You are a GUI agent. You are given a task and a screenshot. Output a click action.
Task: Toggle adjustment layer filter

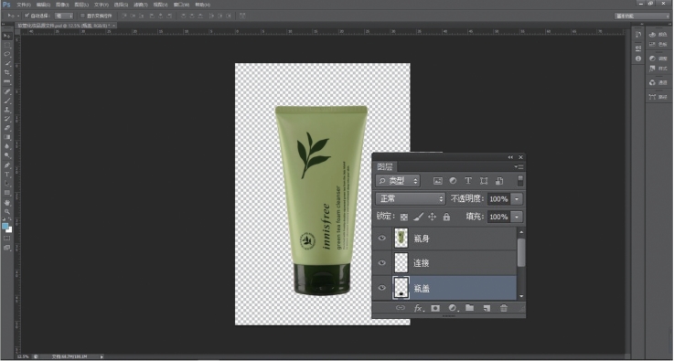click(453, 181)
